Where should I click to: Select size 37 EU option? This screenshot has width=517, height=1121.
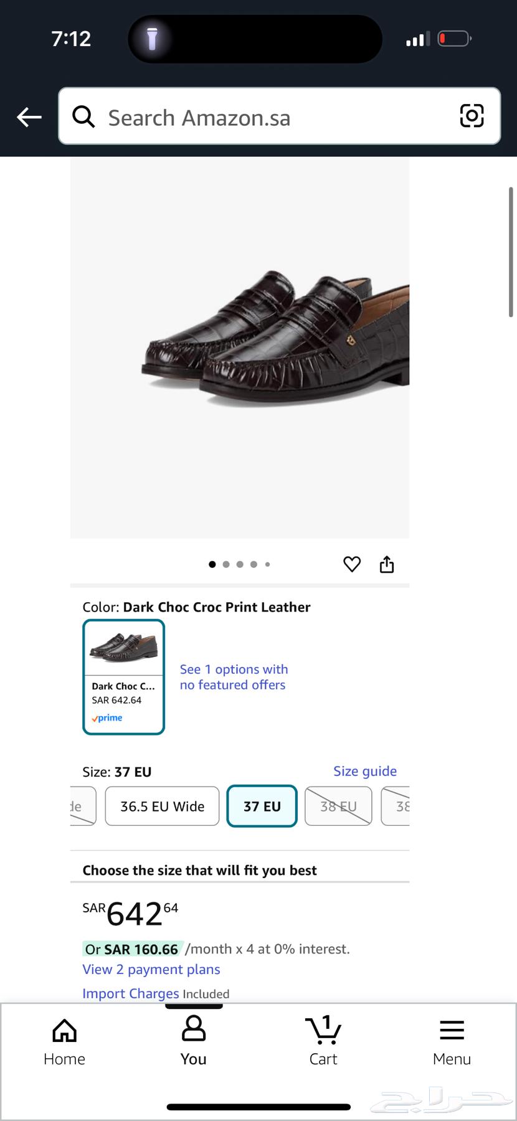(262, 806)
